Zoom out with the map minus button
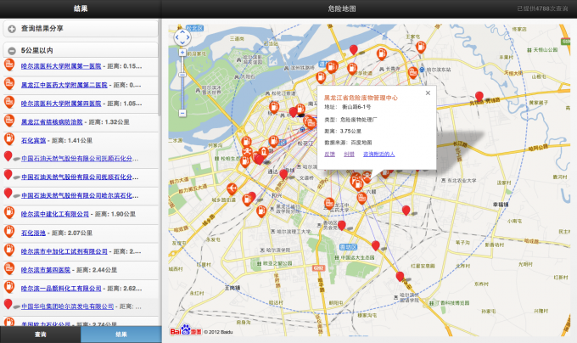This screenshot has width=577, height=343. tap(182, 113)
